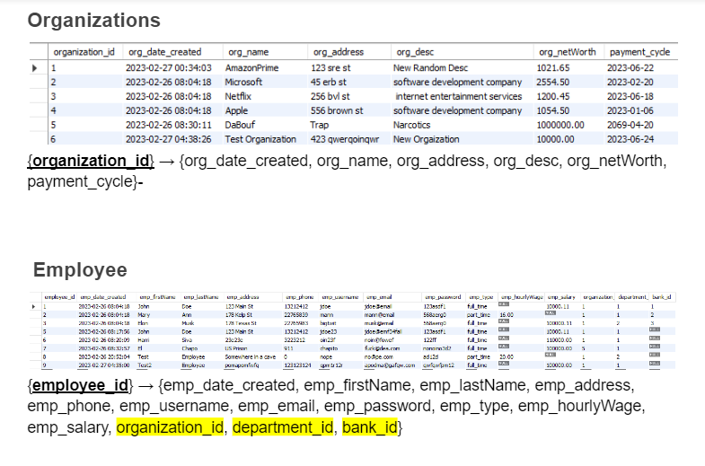Select payment cycle date 2023-02-20
Viewport: 705px width, 466px height.
click(x=630, y=83)
